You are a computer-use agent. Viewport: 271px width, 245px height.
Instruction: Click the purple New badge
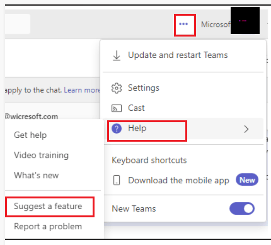click(x=247, y=180)
